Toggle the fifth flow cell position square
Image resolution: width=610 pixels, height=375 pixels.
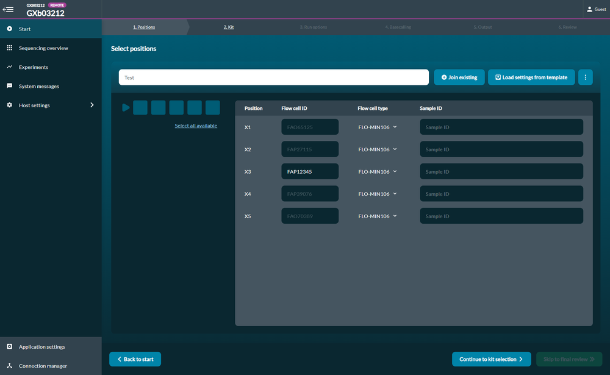(x=212, y=107)
